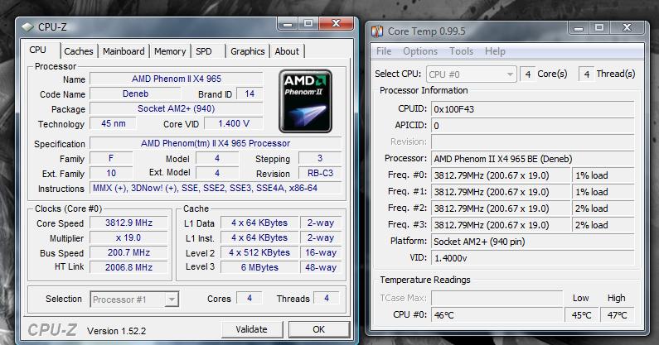The image size is (659, 345).
Task: Open the Options menu in Core Temp
Action: click(420, 51)
